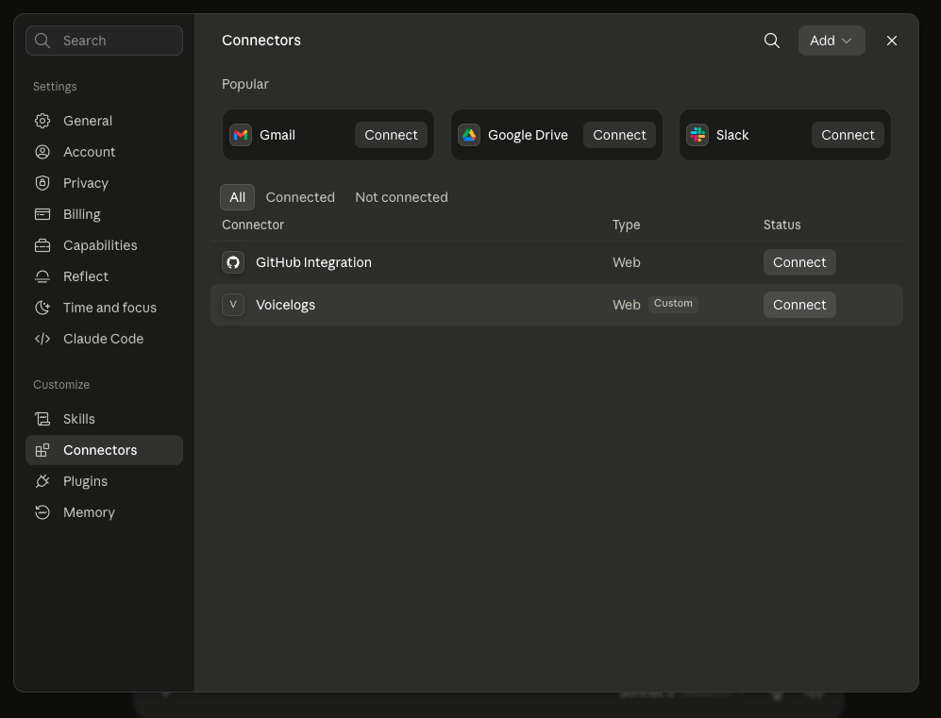Click Web type in GitHub row
This screenshot has width=941, height=718.
coord(626,262)
